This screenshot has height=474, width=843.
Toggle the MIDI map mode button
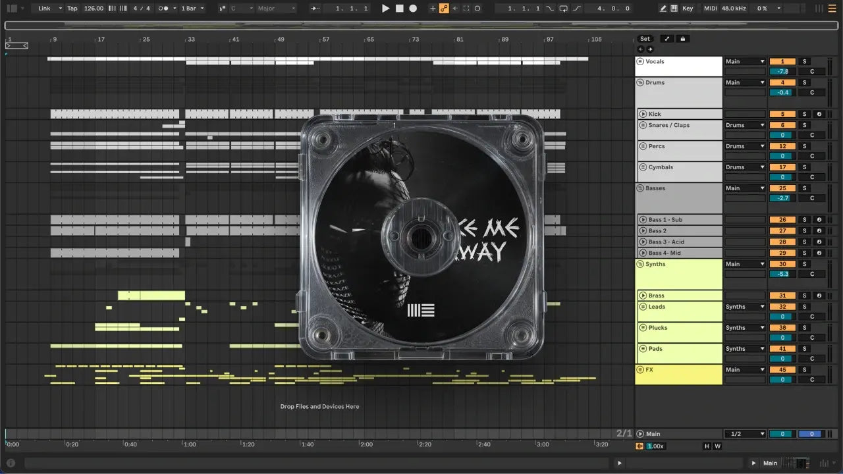(x=710, y=9)
